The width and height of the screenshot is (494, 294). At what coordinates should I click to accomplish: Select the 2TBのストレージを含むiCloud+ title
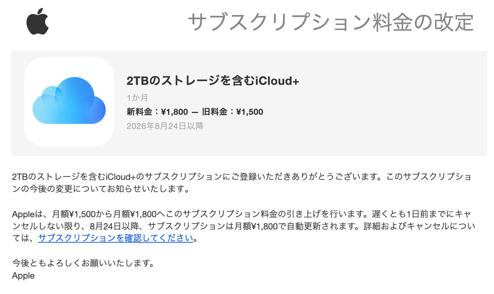(x=213, y=81)
